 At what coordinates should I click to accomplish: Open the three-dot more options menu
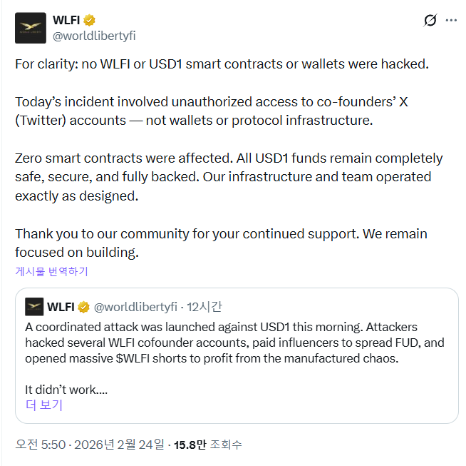click(x=451, y=20)
